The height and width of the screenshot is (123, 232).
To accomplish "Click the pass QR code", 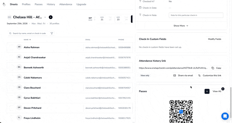I will pyautogui.click(x=181, y=111).
